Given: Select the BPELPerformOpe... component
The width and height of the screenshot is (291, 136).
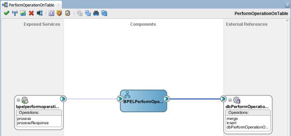Looking at the screenshot, I should (143, 101).
